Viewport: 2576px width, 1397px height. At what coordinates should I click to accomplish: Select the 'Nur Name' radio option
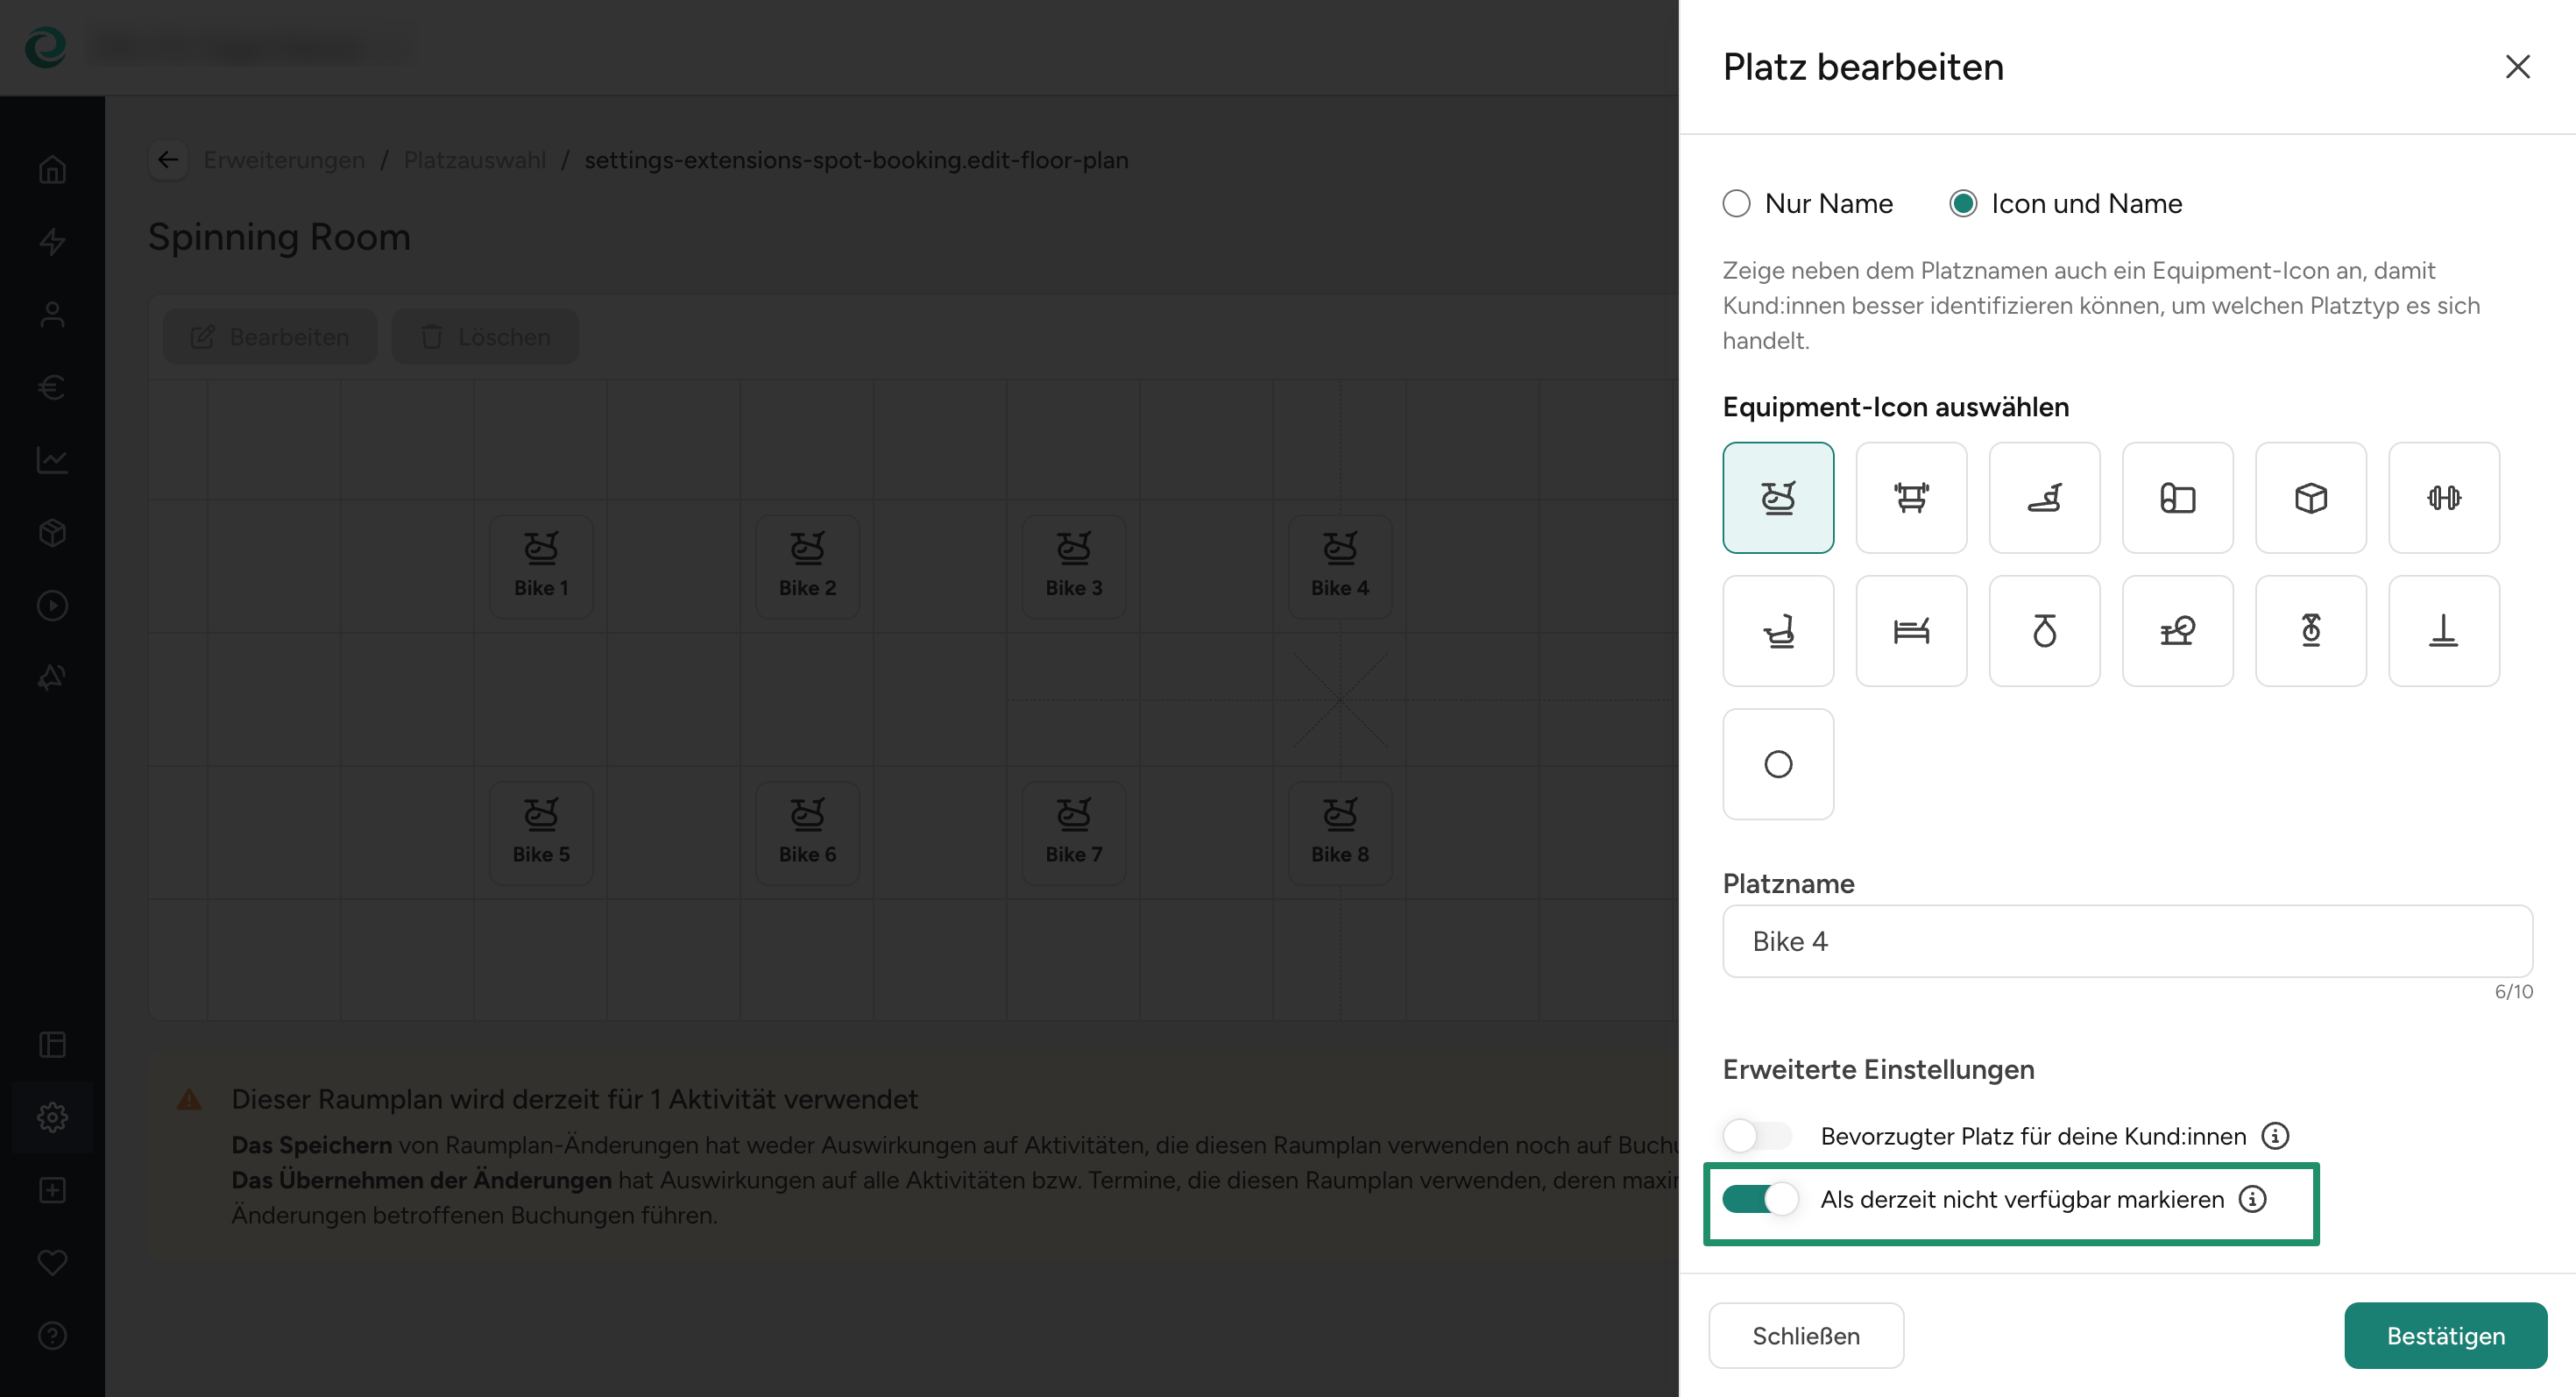[1737, 203]
